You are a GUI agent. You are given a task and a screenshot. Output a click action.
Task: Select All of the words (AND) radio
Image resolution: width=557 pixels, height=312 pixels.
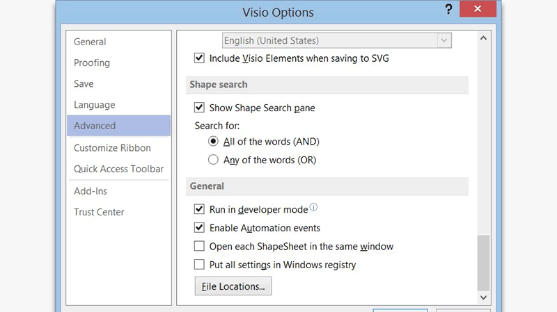213,142
